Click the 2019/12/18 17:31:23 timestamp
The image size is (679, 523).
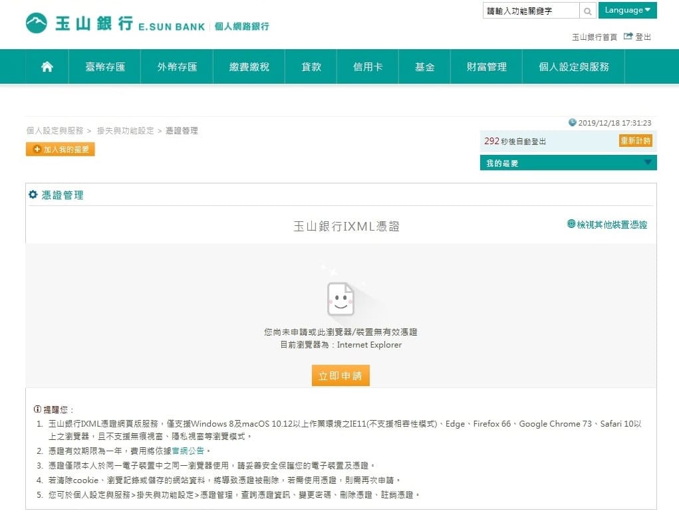(614, 123)
